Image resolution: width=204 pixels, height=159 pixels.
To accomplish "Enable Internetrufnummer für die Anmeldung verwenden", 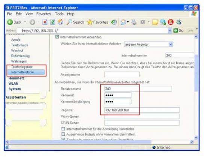I will click(x=63, y=129).
